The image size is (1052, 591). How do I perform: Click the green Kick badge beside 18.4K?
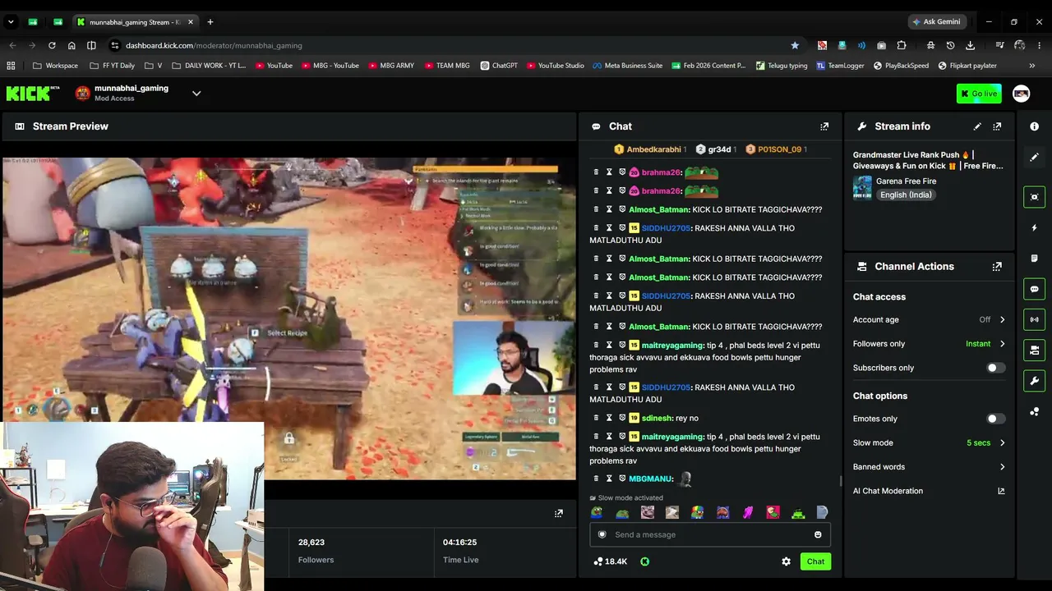645,561
